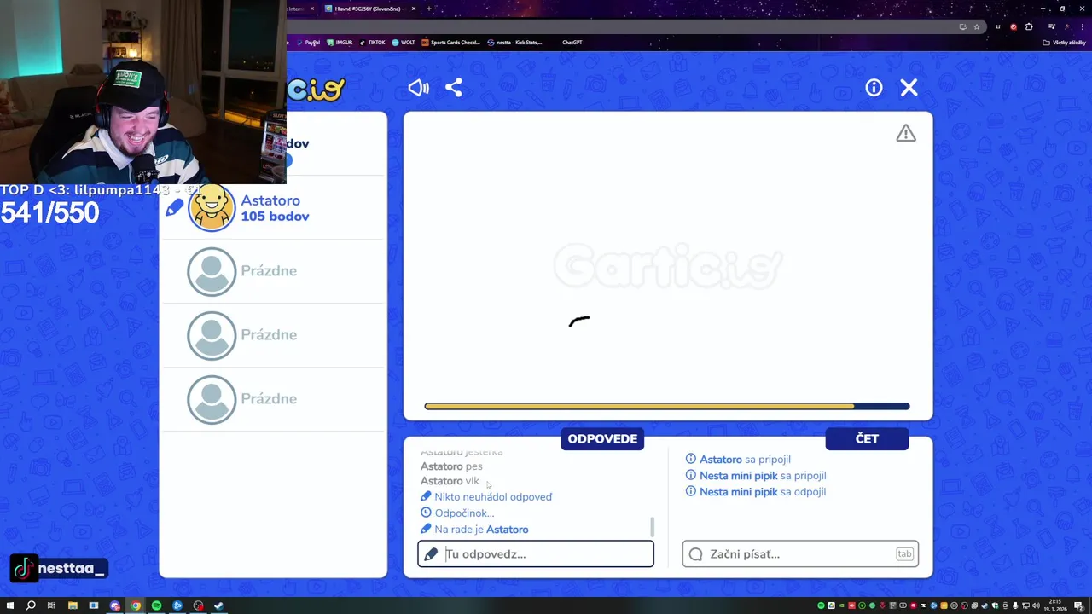Click 'Nesta mini pipik sa odpojil' message
This screenshot has width=1092, height=614.
click(x=756, y=492)
